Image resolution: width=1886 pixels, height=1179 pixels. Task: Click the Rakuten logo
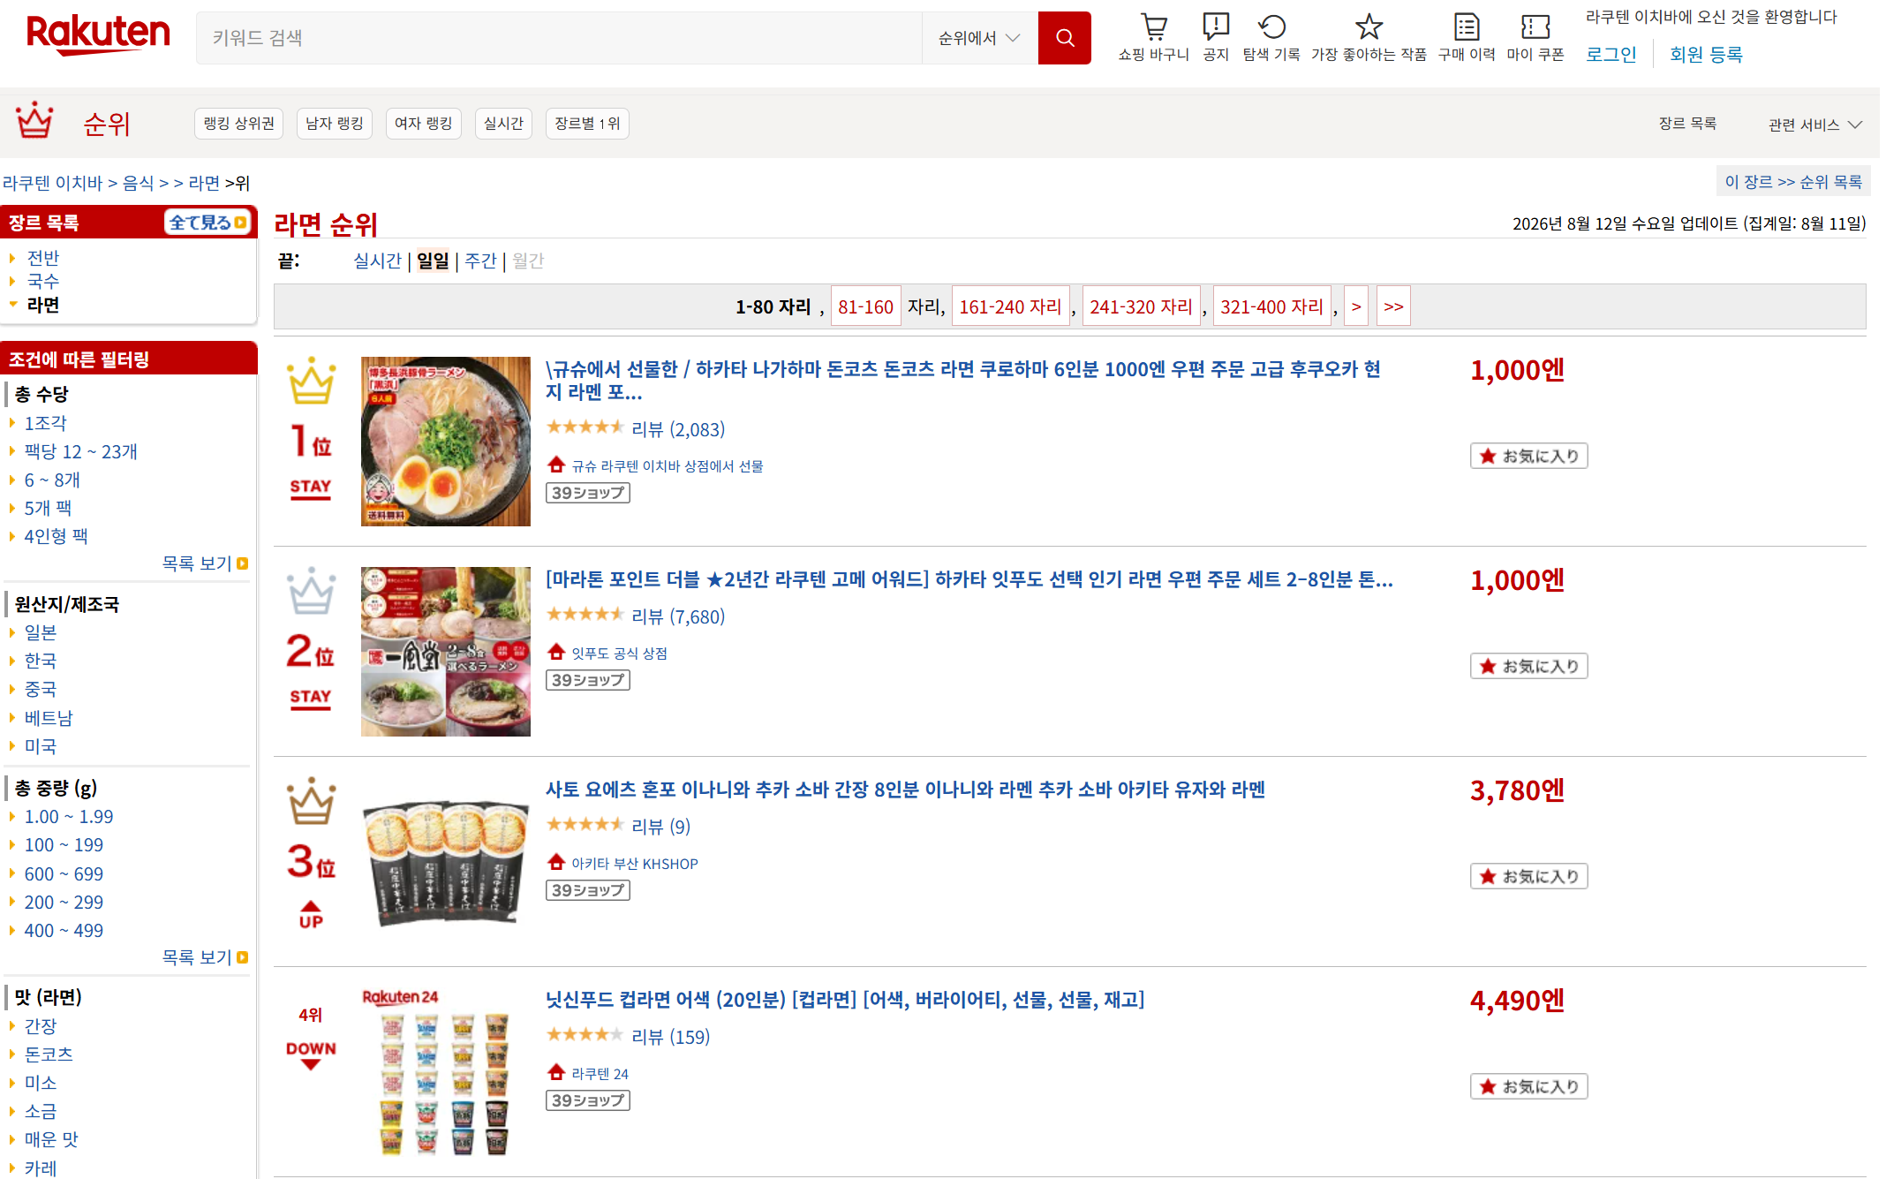tap(98, 34)
